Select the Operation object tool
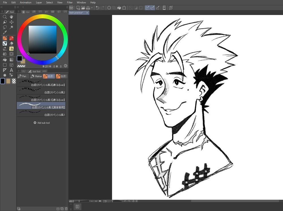The height and width of the screenshot is (211, 283). point(5,22)
